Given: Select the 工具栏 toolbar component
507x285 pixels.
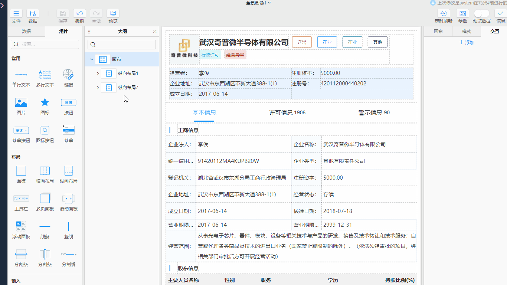Looking at the screenshot, I should [21, 202].
